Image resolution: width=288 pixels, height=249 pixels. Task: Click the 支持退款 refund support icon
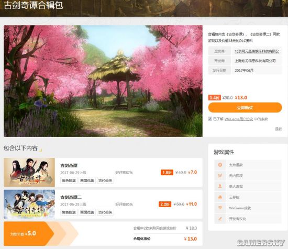(220, 165)
